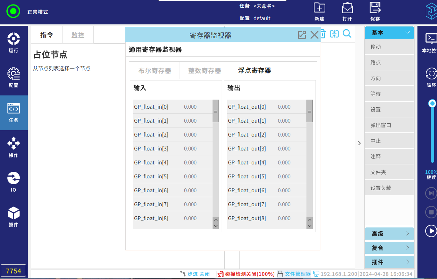Open the 文件管理器 file manager
Image resolution: width=437 pixels, height=279 pixels.
[x=294, y=274]
